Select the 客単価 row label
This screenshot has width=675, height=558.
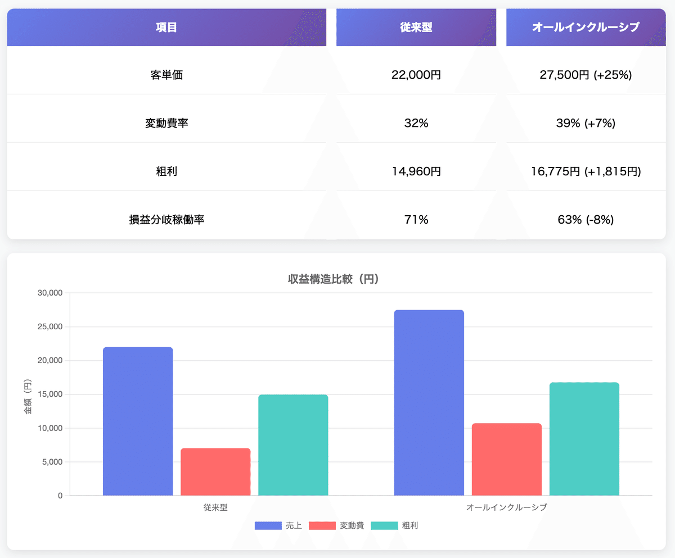pyautogui.click(x=166, y=75)
